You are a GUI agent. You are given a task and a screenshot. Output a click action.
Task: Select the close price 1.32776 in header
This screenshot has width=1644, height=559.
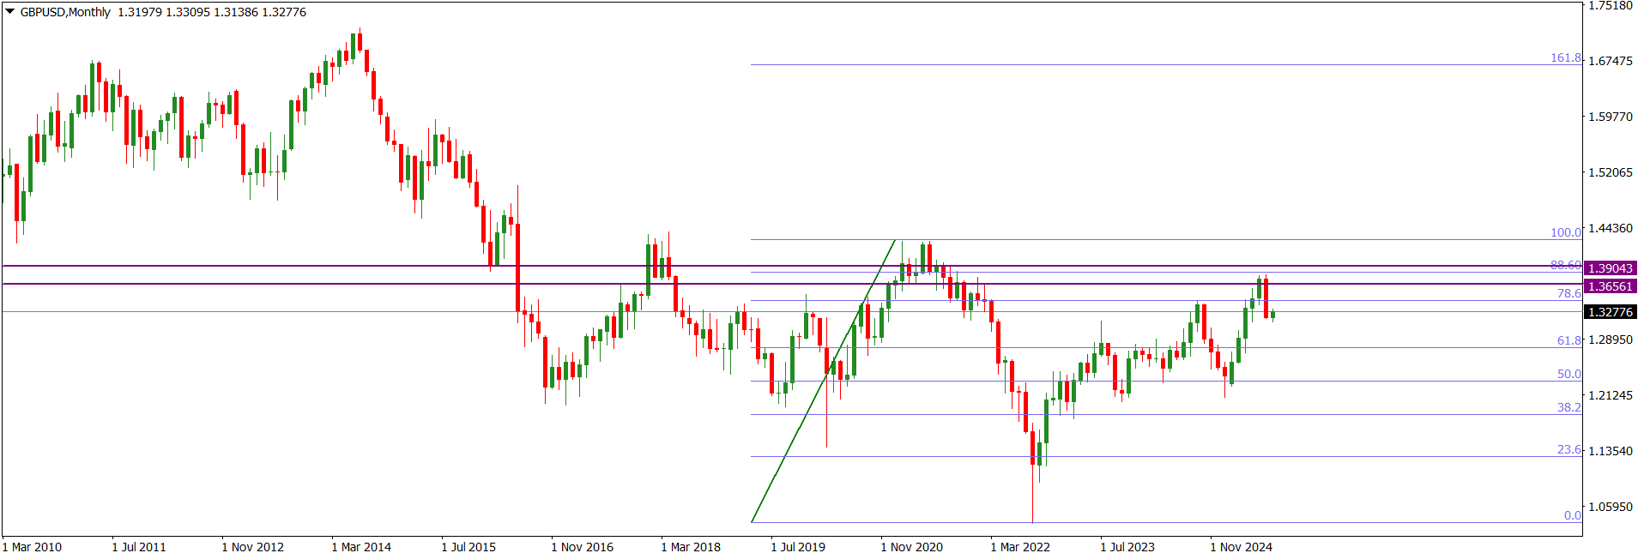coord(284,12)
